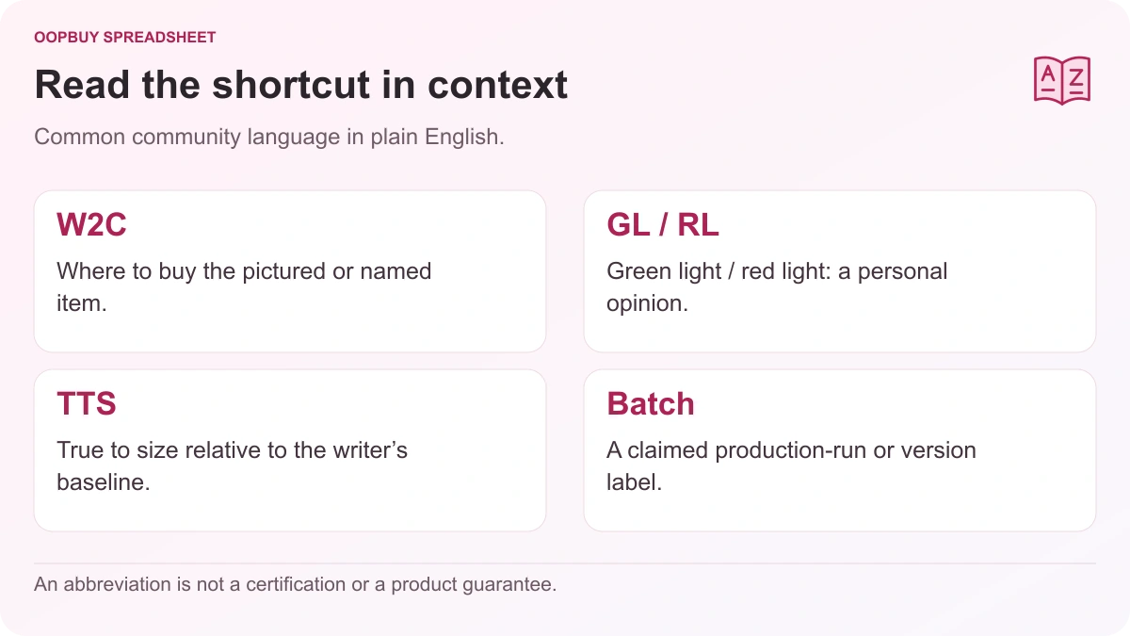The width and height of the screenshot is (1130, 636).
Task: Click the abbreviation disclaimer footer text
Action: 296,584
